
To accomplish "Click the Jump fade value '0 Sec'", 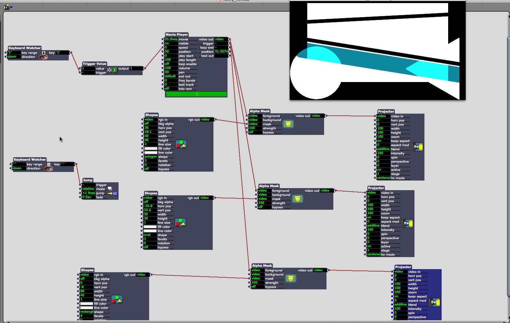I will (x=88, y=197).
